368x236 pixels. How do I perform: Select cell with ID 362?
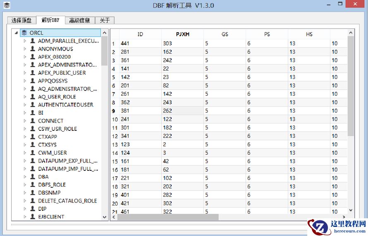click(140, 103)
